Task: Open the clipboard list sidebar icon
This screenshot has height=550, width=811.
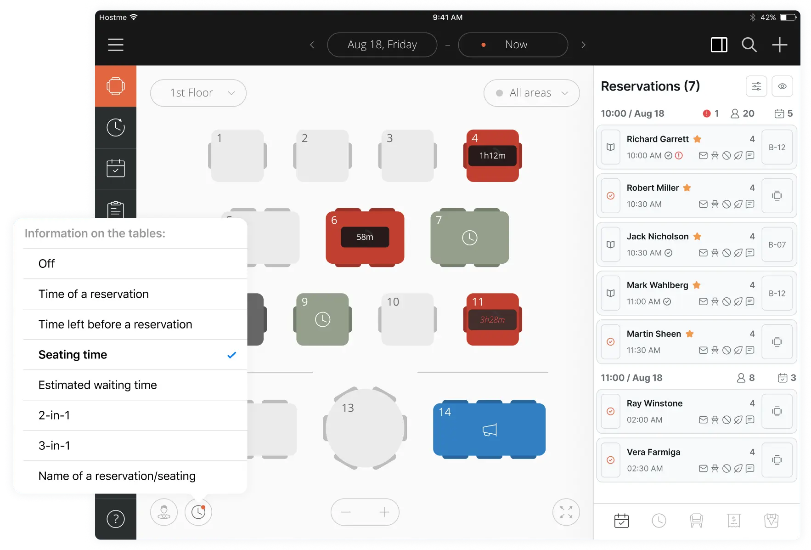Action: click(x=116, y=209)
